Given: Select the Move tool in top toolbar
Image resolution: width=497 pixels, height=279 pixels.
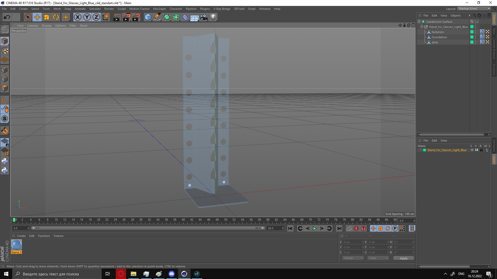Looking at the screenshot, I should (x=37, y=17).
